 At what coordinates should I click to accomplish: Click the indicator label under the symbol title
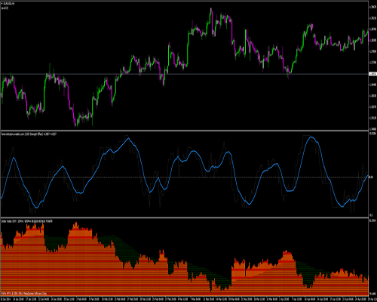(x=5, y=8)
